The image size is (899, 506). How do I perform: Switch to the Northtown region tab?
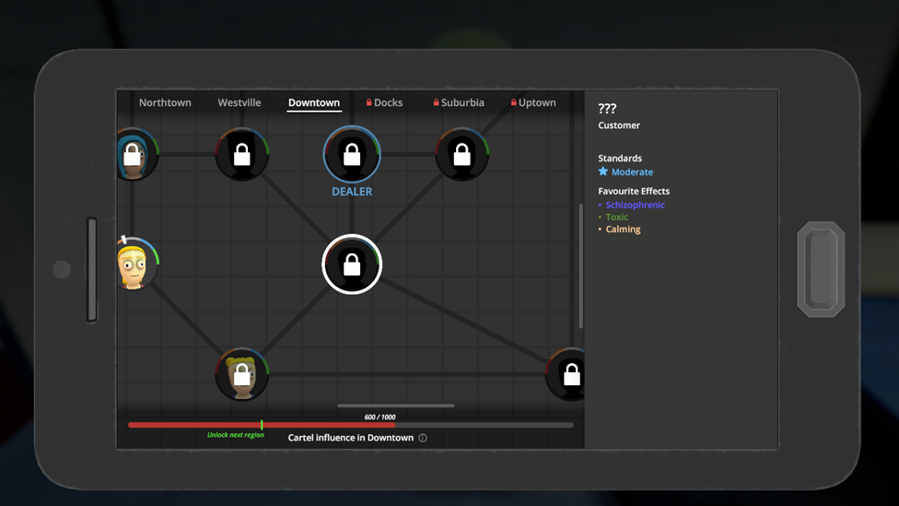pos(165,102)
